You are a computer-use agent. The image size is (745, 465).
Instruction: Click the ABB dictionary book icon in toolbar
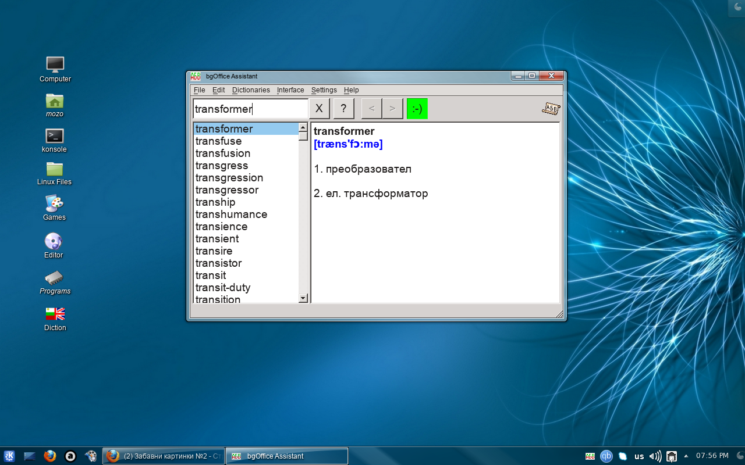tap(551, 109)
